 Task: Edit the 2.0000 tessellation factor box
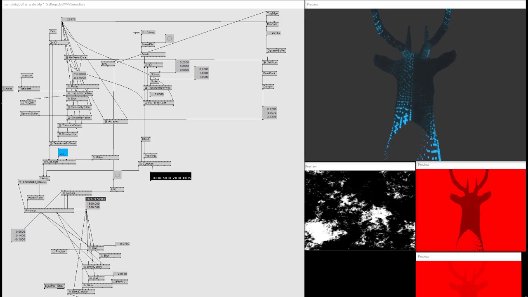tap(157, 94)
